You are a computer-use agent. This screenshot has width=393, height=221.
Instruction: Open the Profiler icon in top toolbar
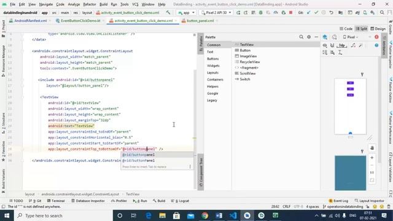[x=276, y=12]
